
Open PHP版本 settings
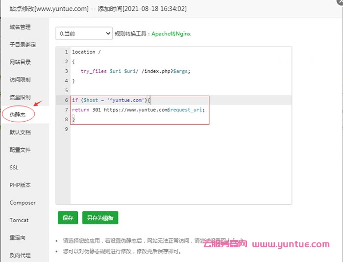click(x=20, y=185)
